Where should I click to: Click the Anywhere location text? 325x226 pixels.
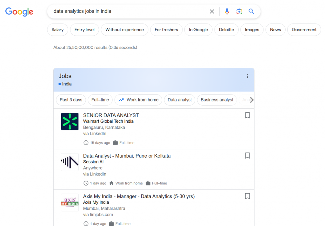[93, 168]
